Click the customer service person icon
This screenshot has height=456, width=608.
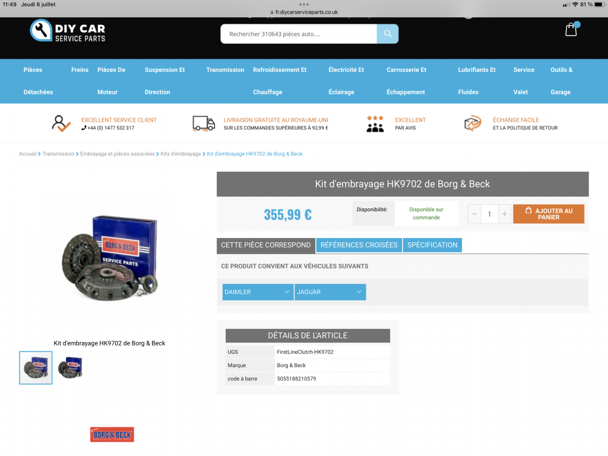[61, 123]
